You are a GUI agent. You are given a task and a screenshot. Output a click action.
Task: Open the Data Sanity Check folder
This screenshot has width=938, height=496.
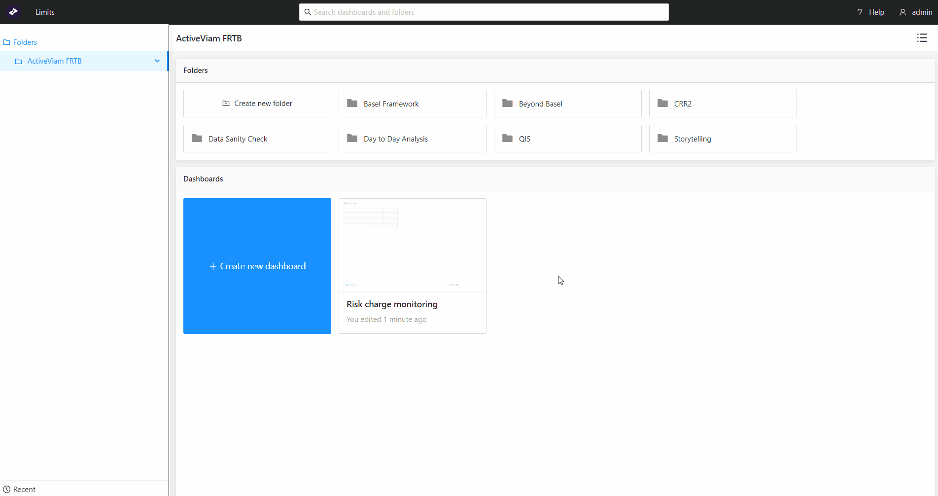(x=257, y=139)
